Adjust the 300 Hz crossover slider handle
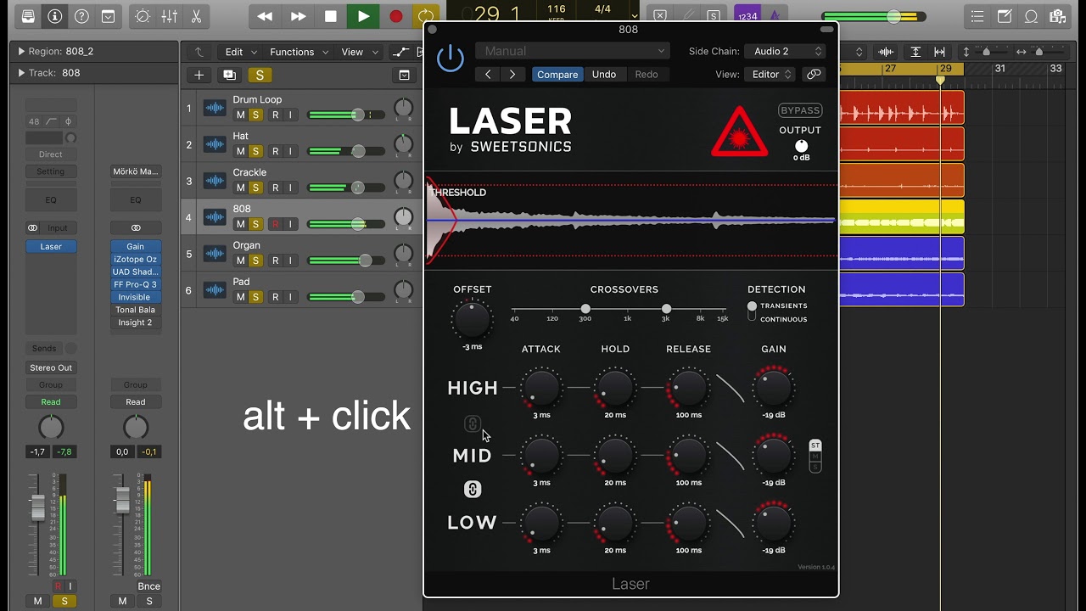The width and height of the screenshot is (1086, 611). point(585,309)
